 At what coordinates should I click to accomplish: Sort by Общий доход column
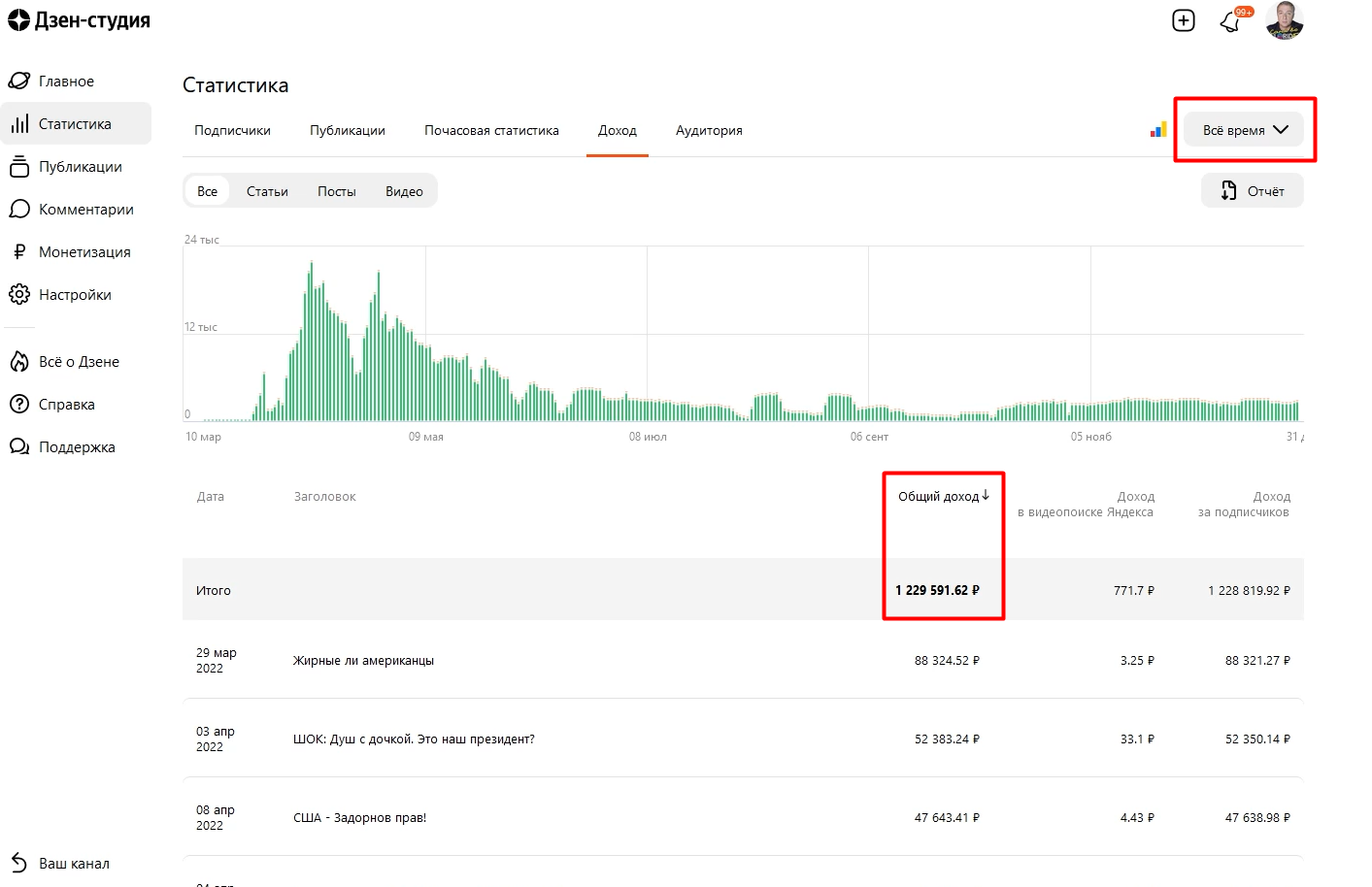(x=938, y=496)
